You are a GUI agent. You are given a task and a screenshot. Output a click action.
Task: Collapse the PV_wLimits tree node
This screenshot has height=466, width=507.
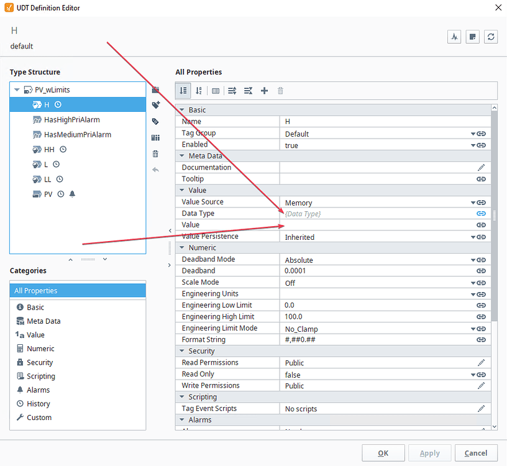click(17, 89)
